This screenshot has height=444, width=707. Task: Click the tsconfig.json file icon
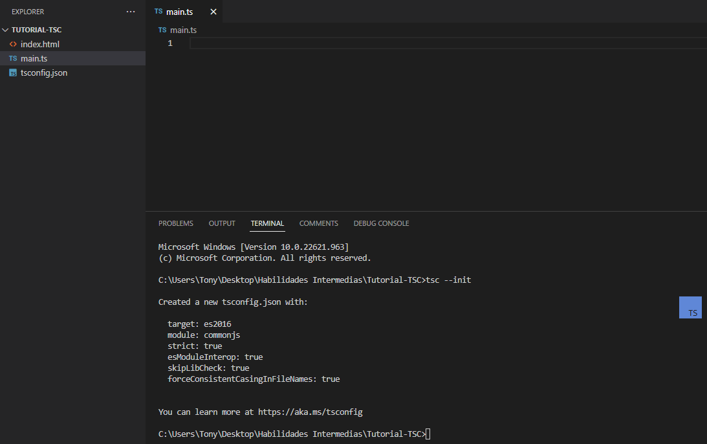[13, 73]
